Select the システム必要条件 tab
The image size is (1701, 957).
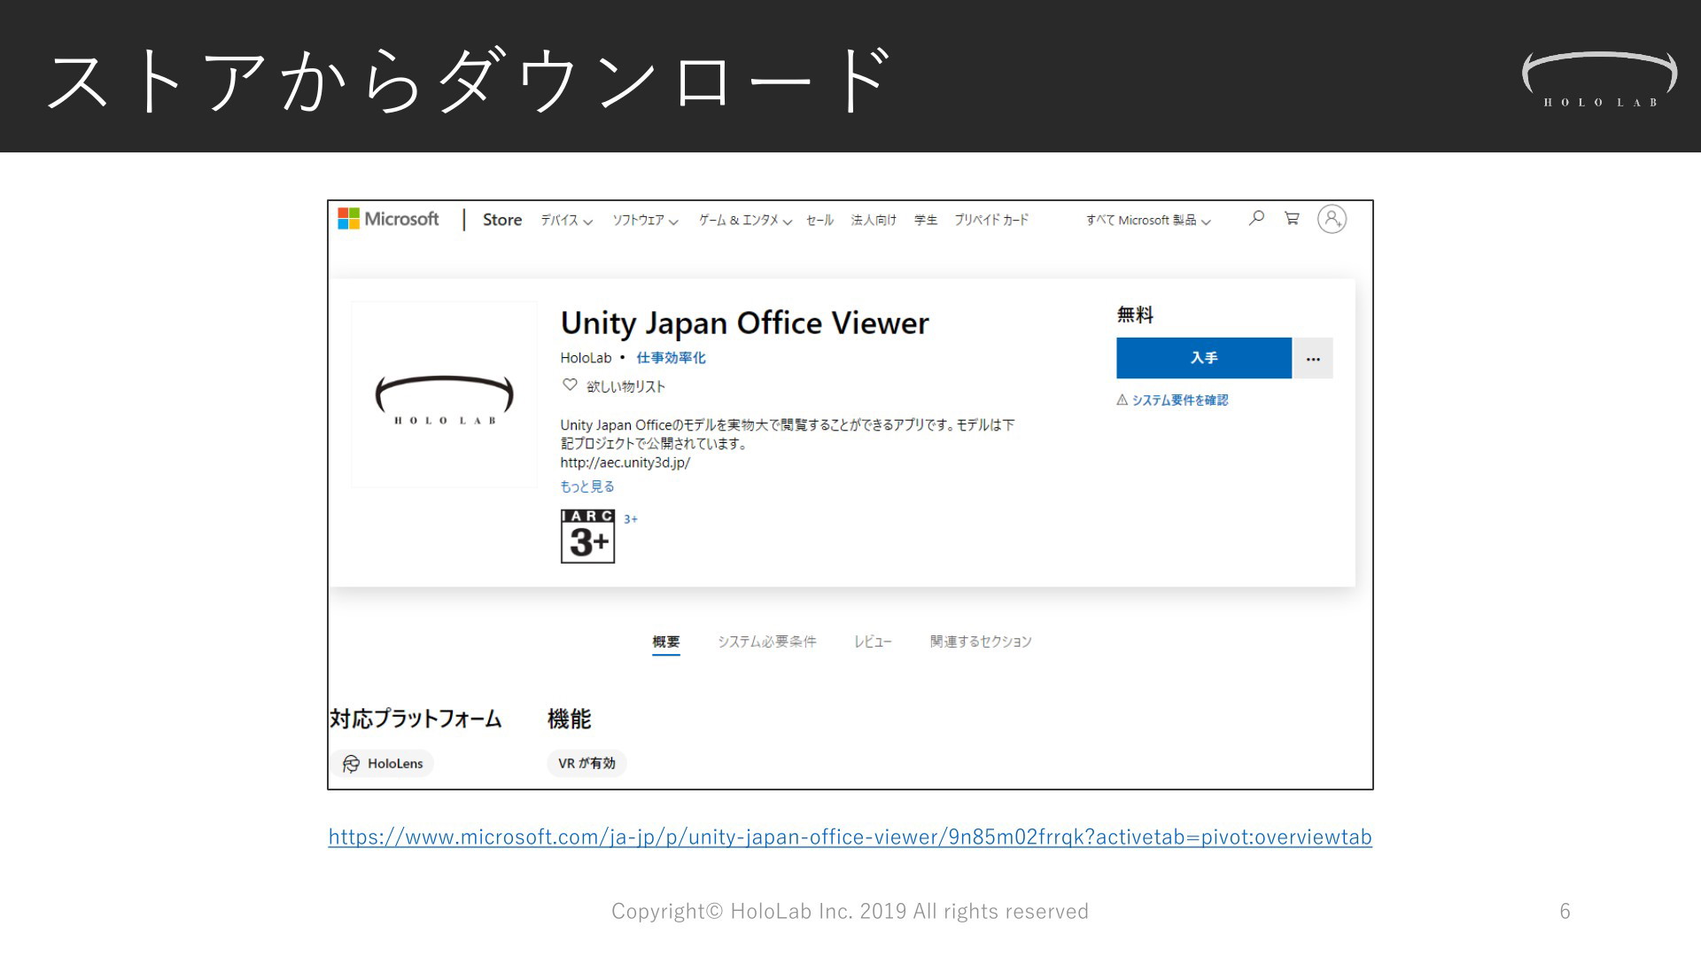(x=767, y=642)
